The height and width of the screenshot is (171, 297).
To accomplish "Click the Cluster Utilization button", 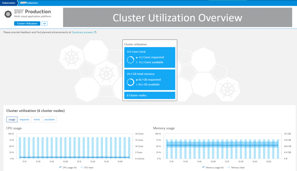I will [27, 23].
